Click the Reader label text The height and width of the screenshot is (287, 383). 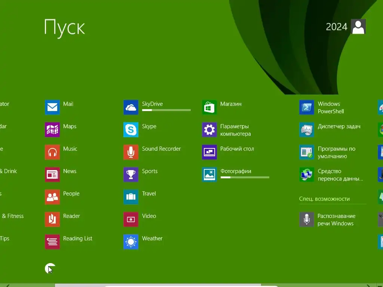(x=71, y=216)
